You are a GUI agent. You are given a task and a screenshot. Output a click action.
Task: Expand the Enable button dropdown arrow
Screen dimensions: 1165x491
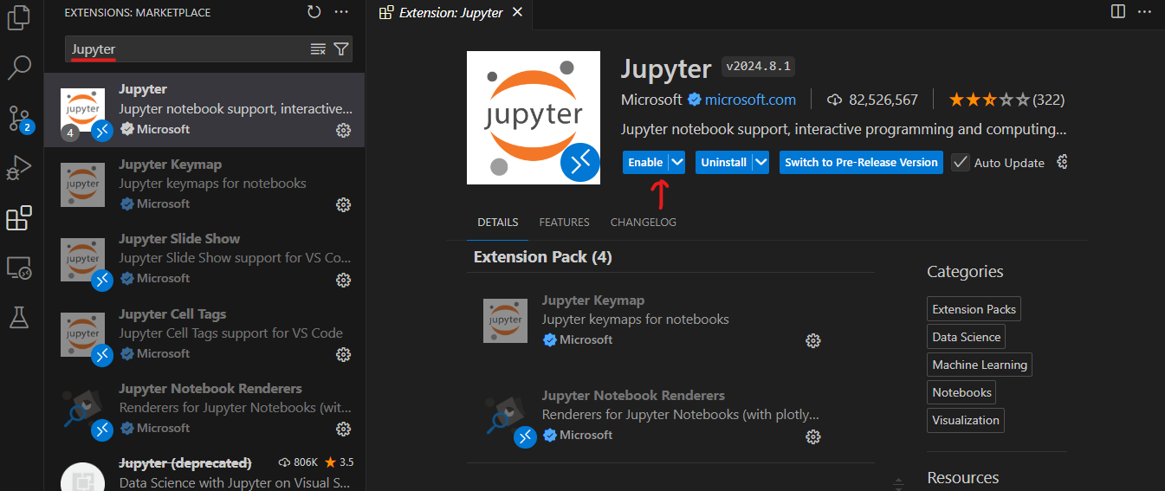click(x=677, y=162)
